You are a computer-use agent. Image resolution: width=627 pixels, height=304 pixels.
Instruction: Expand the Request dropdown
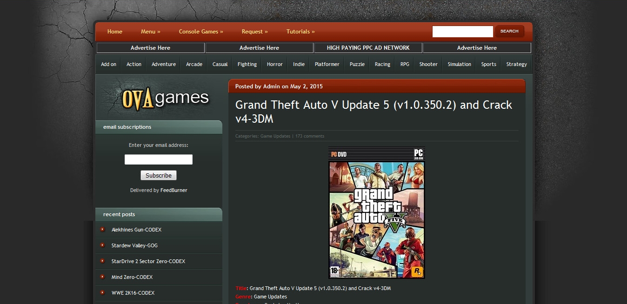(x=254, y=31)
